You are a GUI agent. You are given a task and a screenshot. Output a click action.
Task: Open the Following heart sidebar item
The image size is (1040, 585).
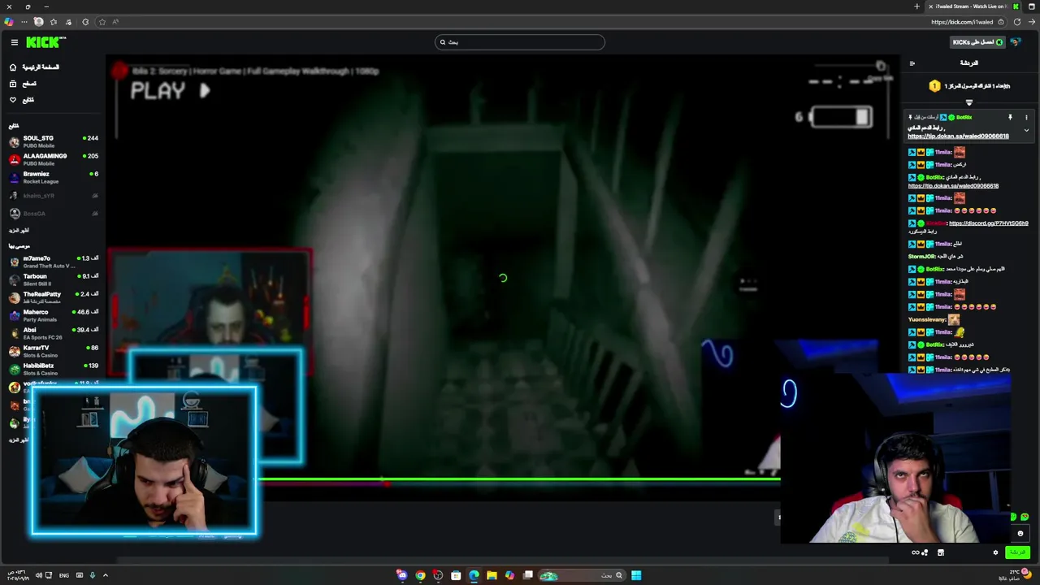tap(22, 100)
